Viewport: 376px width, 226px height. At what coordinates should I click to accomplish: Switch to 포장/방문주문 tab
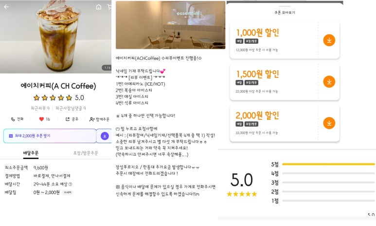pos(86,153)
